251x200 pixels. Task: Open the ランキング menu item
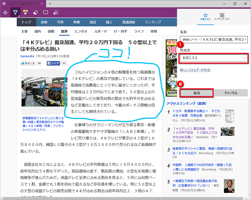[x=153, y=22]
